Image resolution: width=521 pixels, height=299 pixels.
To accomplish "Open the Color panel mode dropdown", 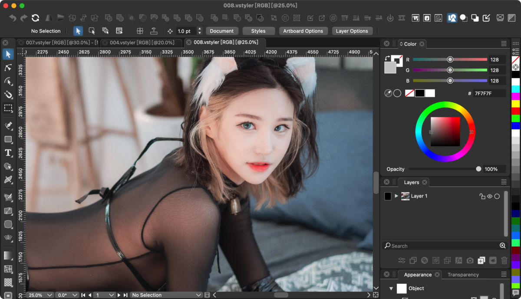I will click(x=401, y=44).
